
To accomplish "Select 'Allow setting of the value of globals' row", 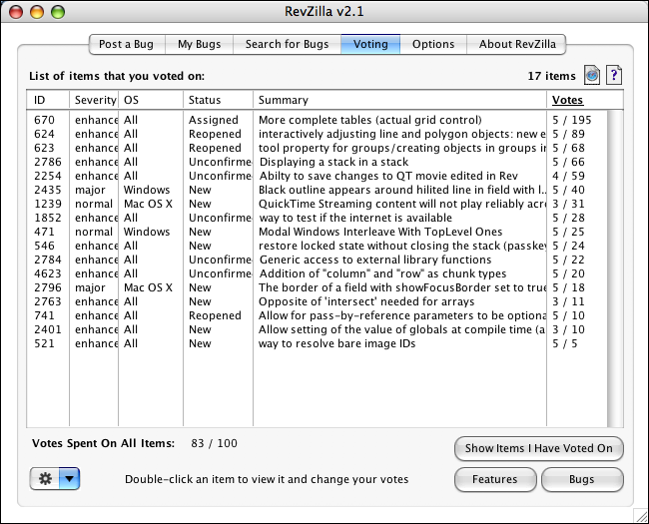I will tap(318, 329).
